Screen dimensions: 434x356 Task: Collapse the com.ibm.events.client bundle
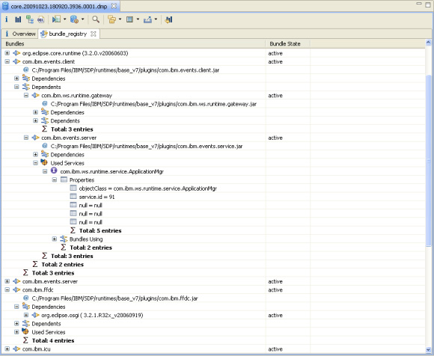tap(7, 61)
